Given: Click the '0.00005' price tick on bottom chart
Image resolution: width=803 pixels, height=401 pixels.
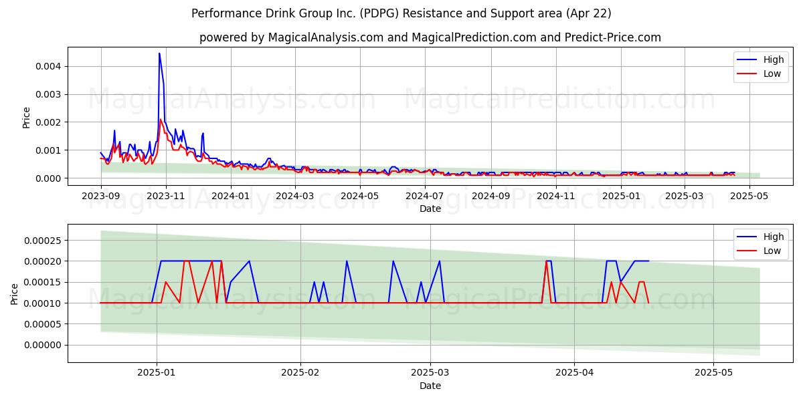Looking at the screenshot, I should tap(43, 324).
